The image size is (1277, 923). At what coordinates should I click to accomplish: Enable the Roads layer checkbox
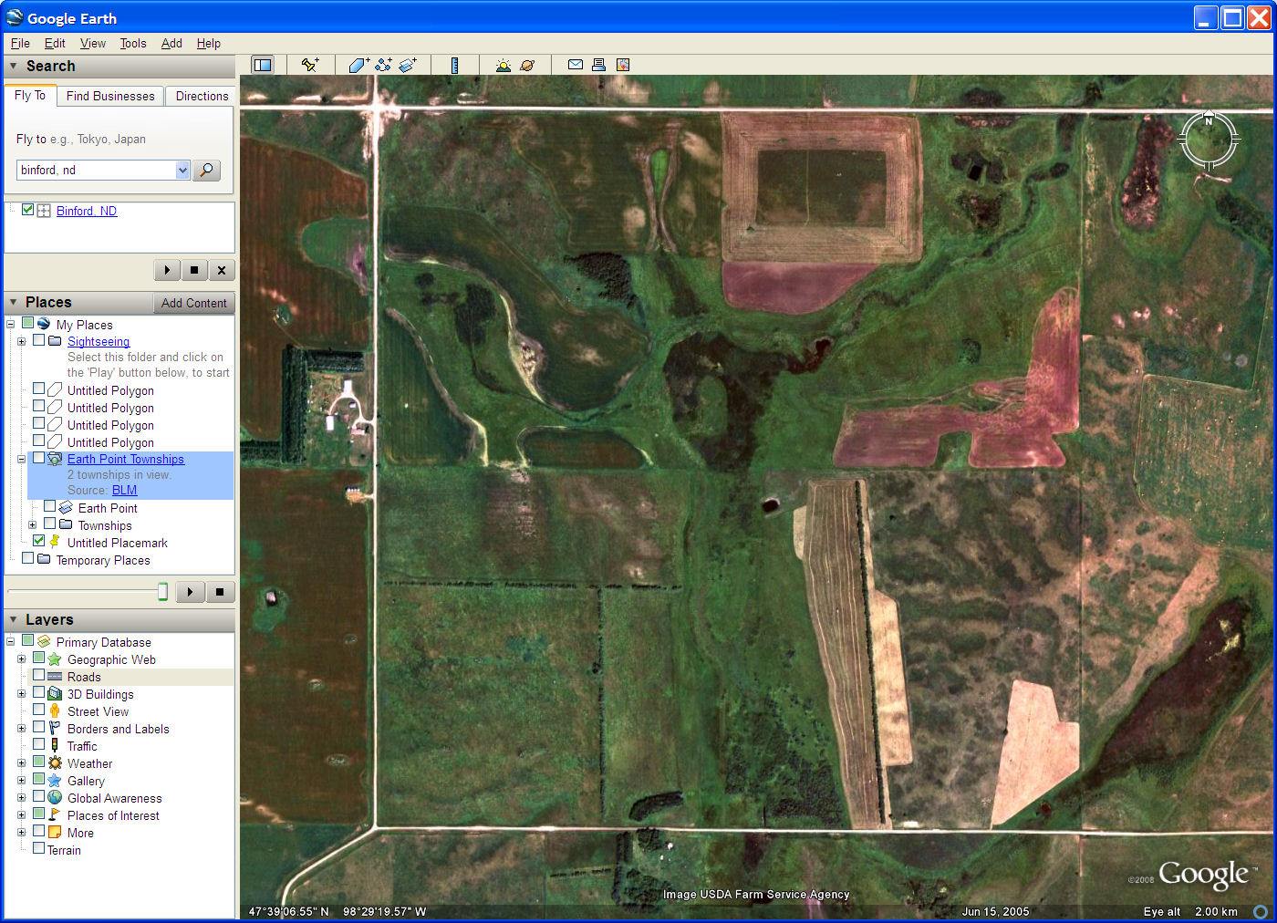coord(38,676)
